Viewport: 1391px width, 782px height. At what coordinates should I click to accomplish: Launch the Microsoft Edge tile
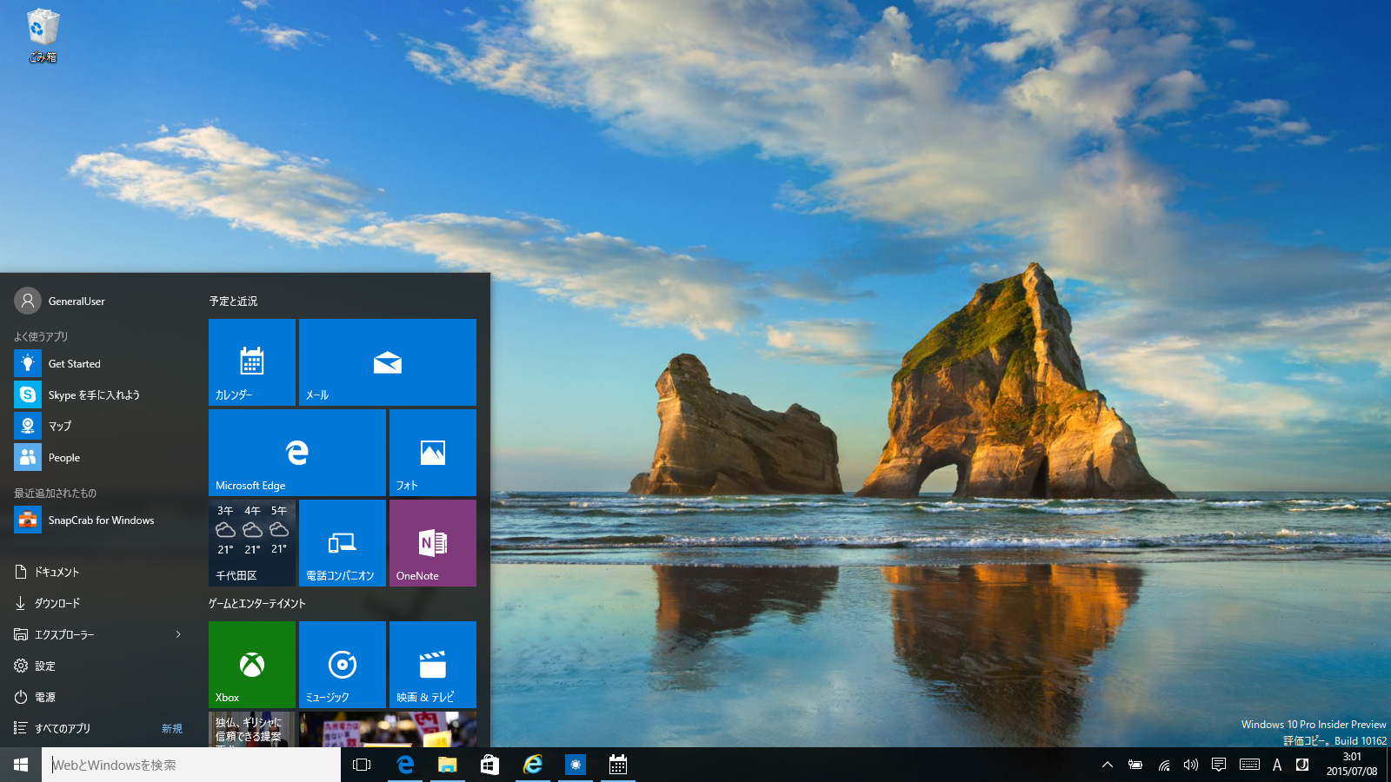point(296,453)
